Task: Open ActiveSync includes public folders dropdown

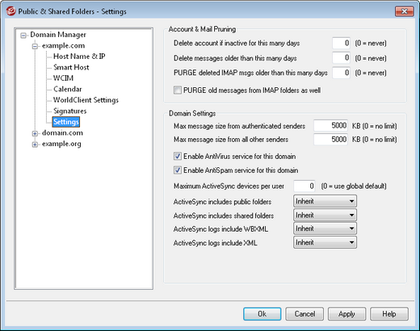Action: point(325,201)
